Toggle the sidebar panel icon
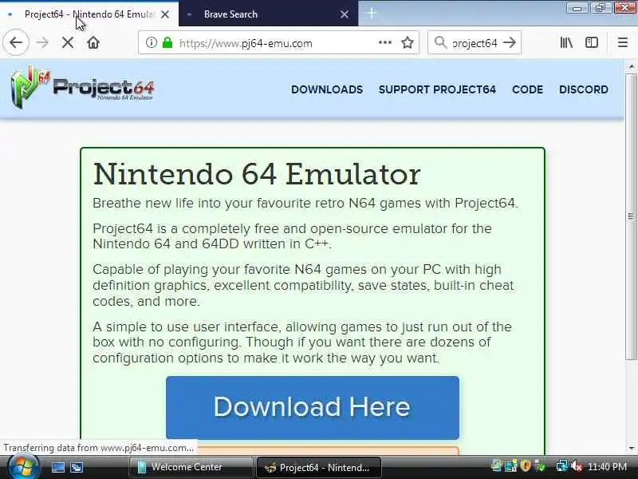638x479 pixels. [592, 42]
